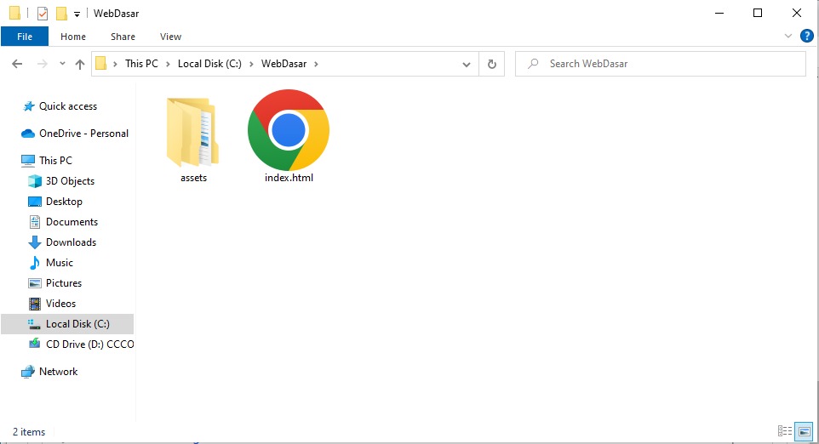Select Downloads in the navigation pane
The width and height of the screenshot is (819, 444).
(71, 242)
